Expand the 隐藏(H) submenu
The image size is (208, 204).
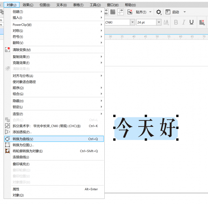pos(57,101)
